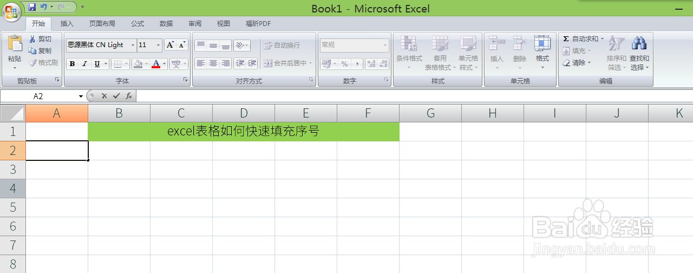Open the Format (格式) cells menu
Image resolution: width=693 pixels, height=273 pixels.
[542, 53]
